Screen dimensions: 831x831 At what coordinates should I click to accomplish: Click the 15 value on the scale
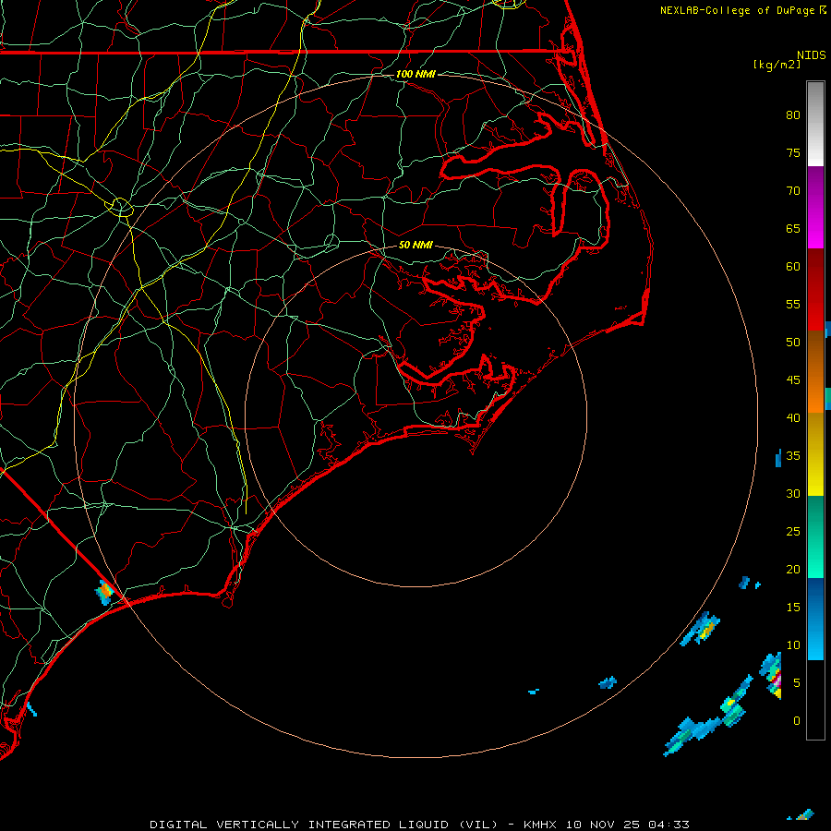tap(793, 608)
